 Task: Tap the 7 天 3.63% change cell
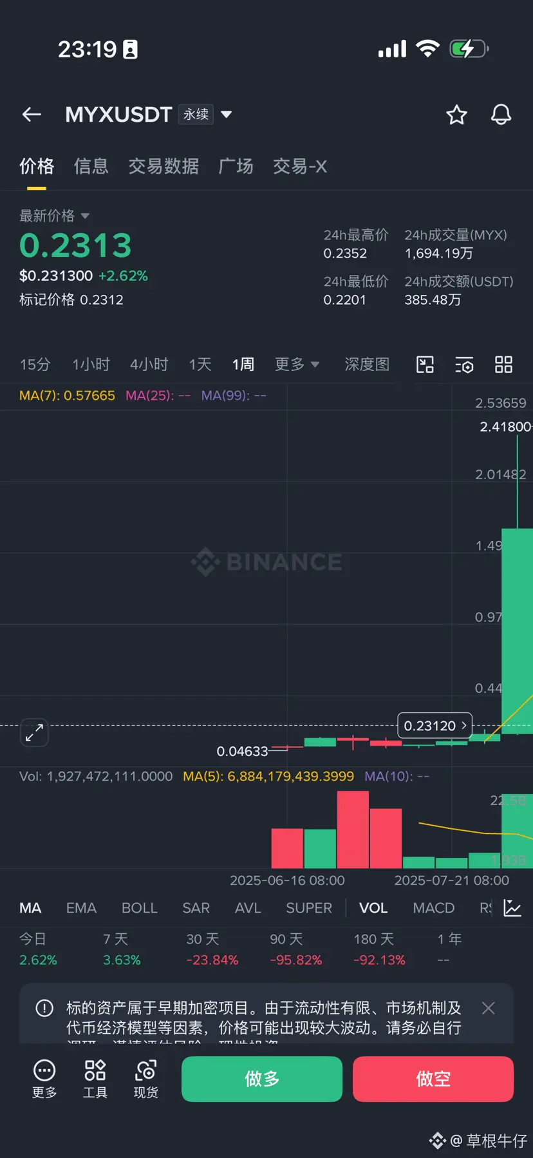[122, 949]
